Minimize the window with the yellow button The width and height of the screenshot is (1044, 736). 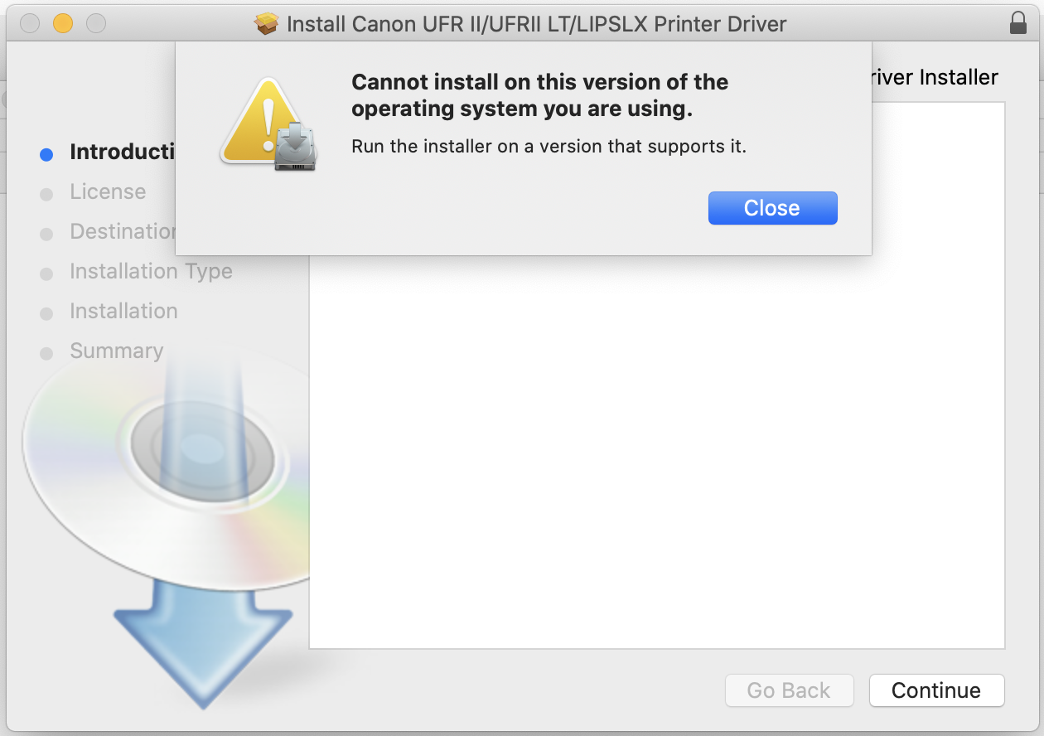[x=63, y=23]
